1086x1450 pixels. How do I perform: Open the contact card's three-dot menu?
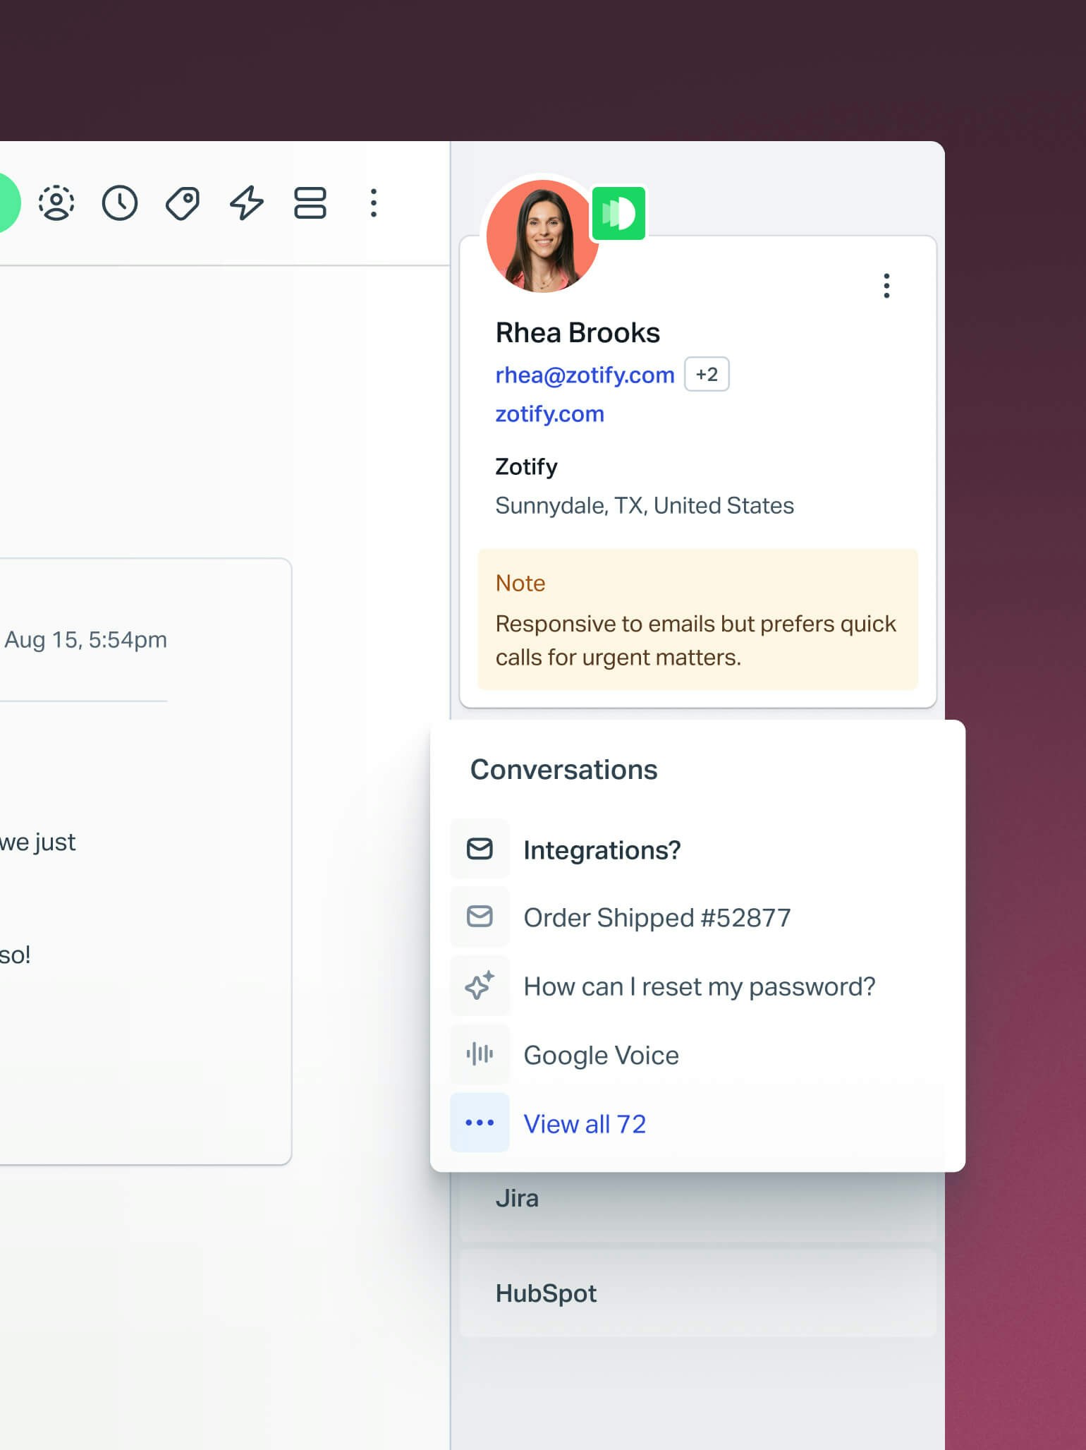pyautogui.click(x=886, y=286)
